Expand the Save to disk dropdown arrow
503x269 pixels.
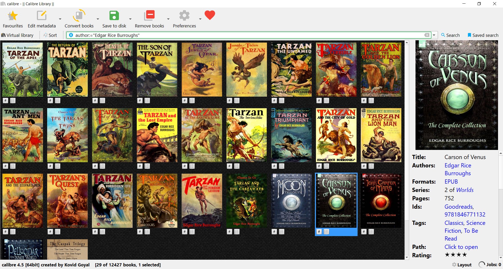click(130, 19)
